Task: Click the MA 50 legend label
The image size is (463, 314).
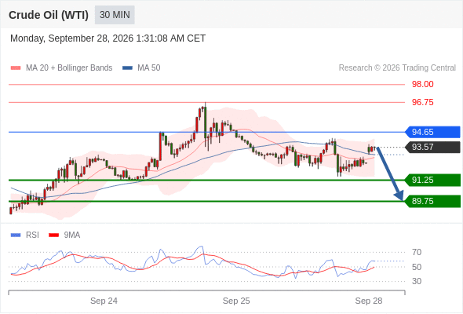Action: pyautogui.click(x=149, y=68)
